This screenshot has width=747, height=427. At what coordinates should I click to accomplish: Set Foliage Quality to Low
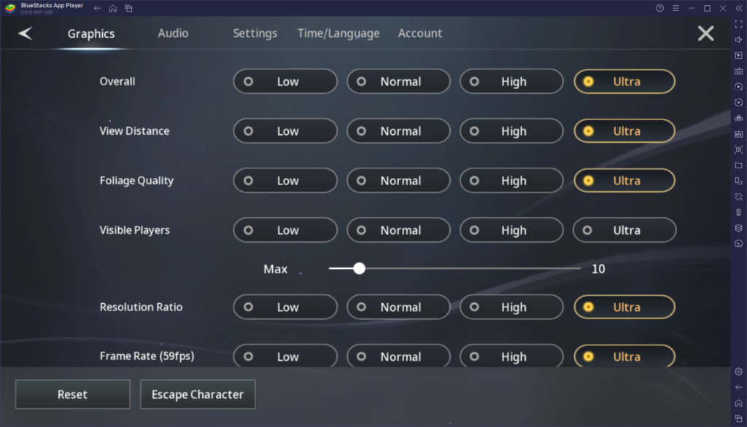[285, 180]
